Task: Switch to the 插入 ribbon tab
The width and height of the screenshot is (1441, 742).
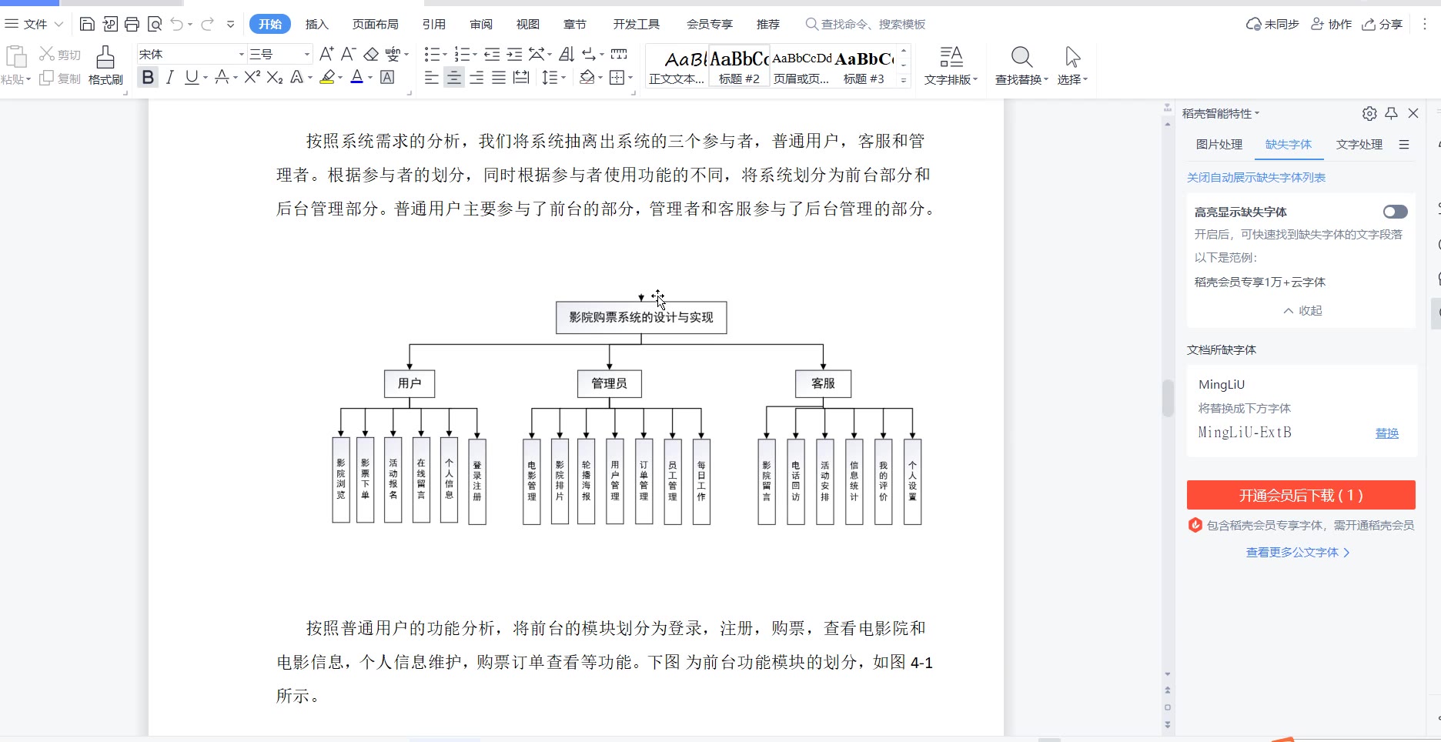Action: [316, 25]
